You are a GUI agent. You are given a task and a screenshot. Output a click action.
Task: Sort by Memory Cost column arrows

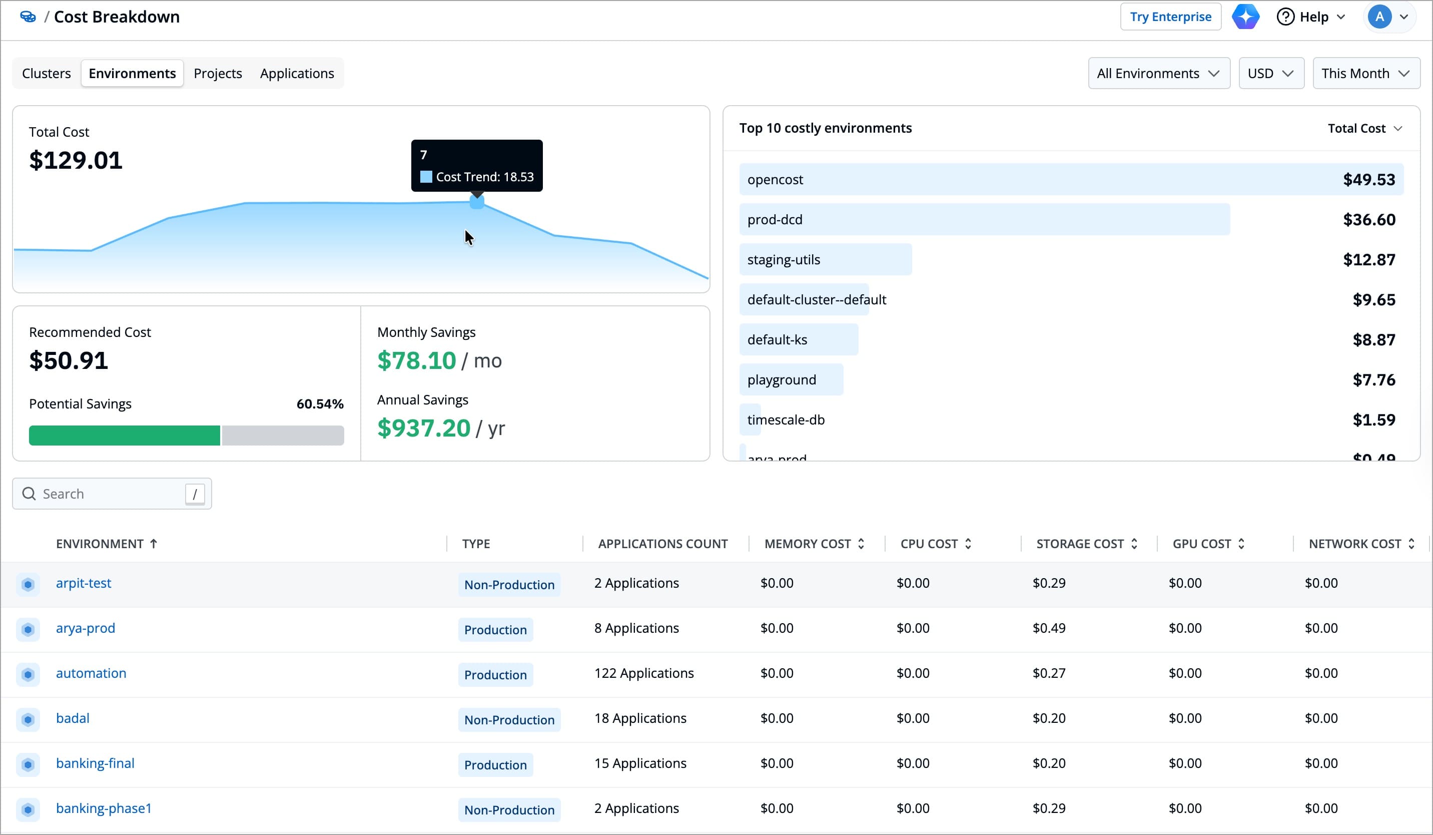tap(861, 544)
